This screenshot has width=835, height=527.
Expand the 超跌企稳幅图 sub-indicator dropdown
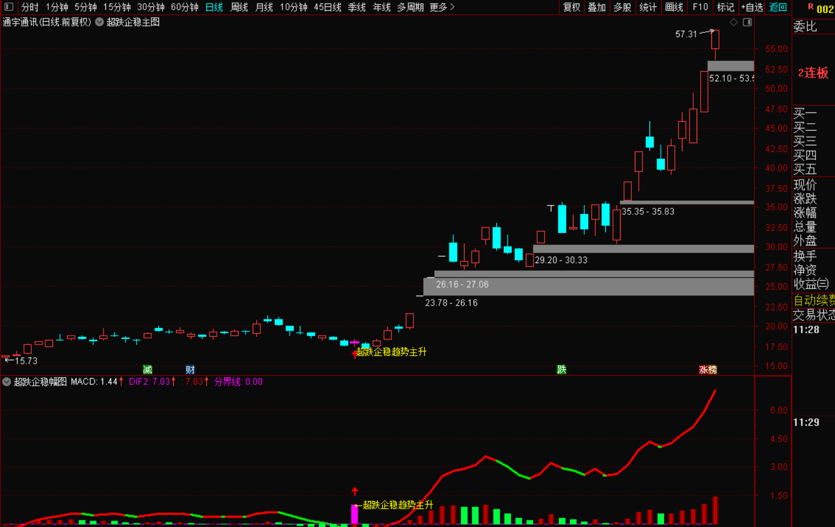tap(7, 382)
